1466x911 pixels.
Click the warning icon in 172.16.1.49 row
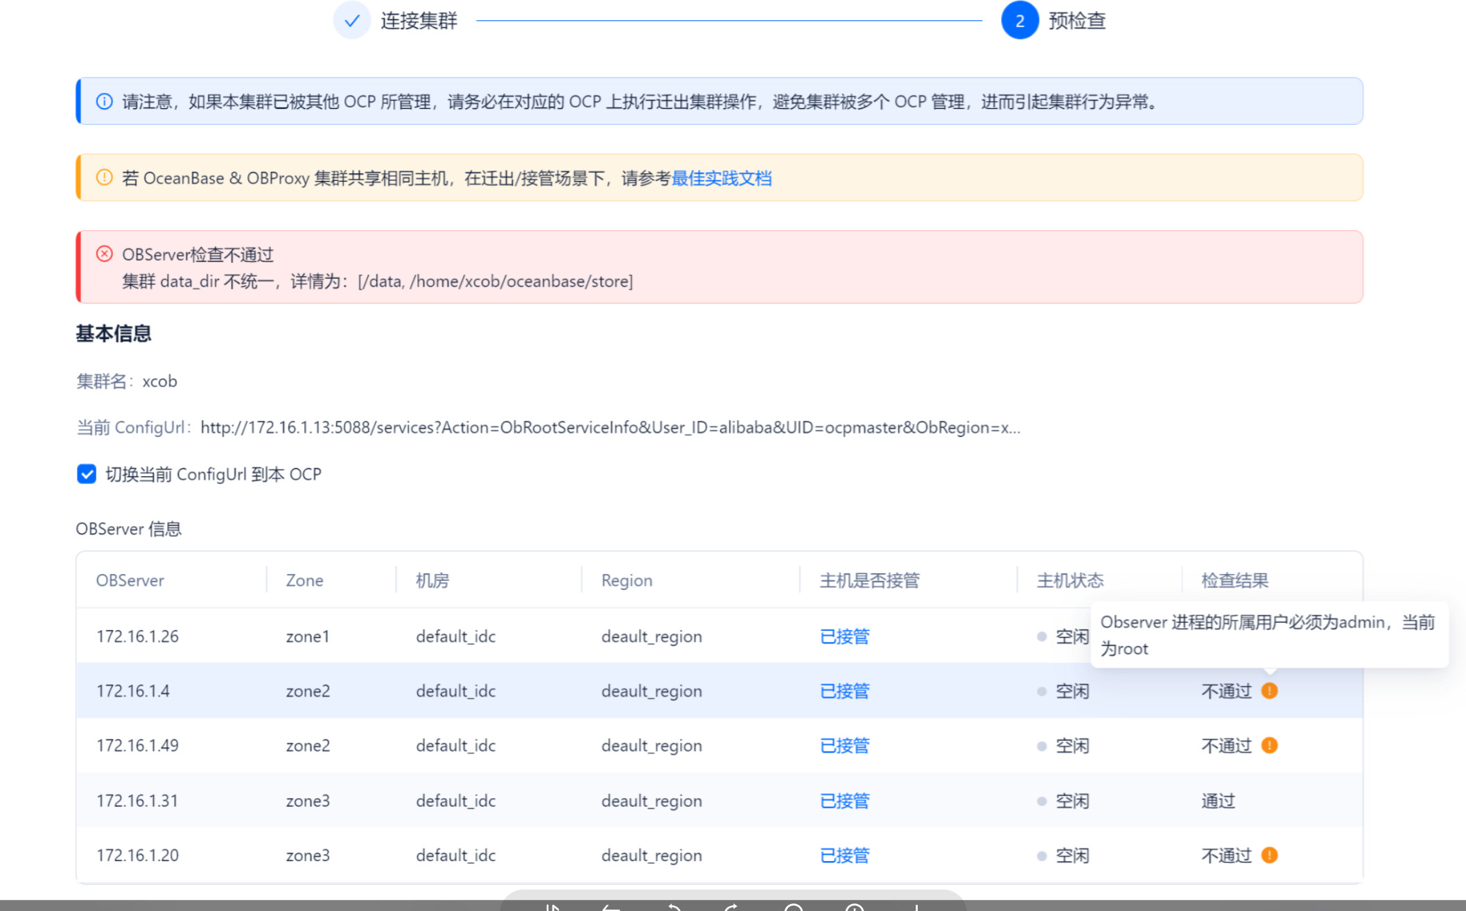click(x=1269, y=745)
